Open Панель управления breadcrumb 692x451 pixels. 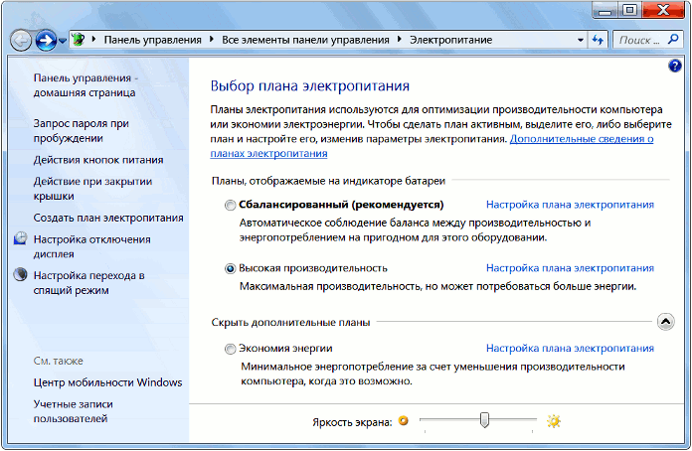pos(152,40)
